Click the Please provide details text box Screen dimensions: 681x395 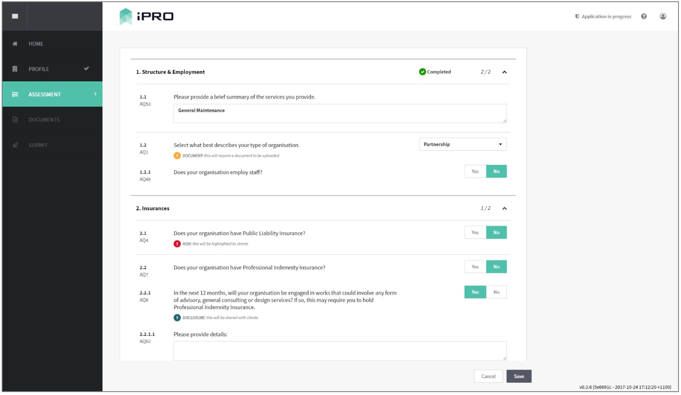340,351
